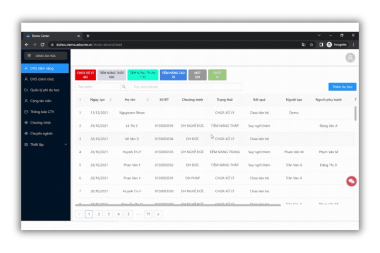Click the browser reload icon
The width and height of the screenshot is (380, 253).
click(43, 45)
